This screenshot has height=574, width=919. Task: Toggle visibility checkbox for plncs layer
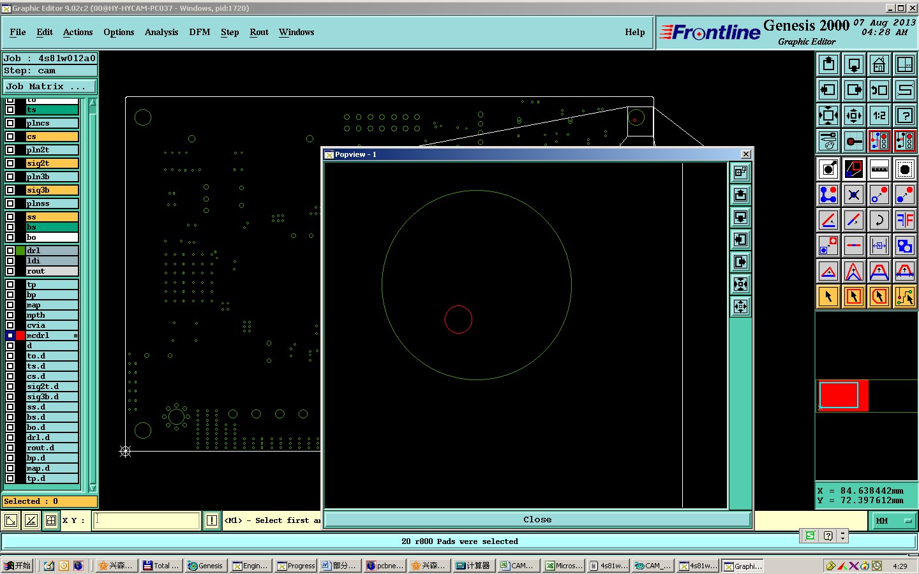pyautogui.click(x=10, y=123)
